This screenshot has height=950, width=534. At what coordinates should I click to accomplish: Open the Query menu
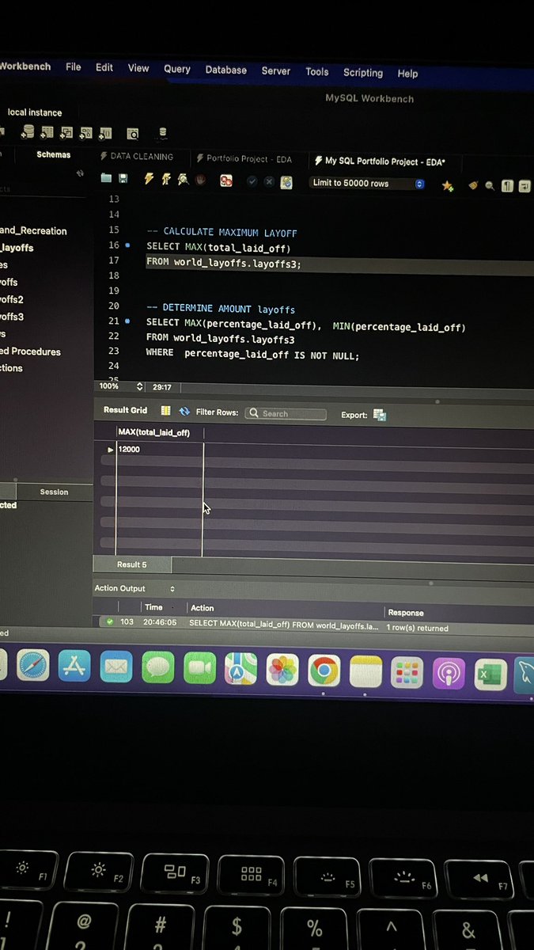click(177, 69)
